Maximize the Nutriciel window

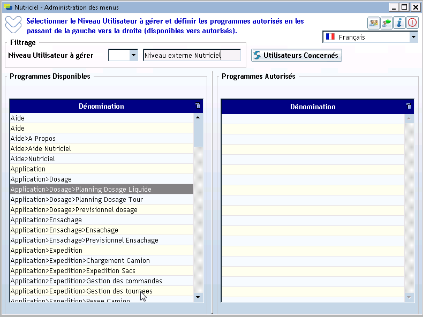[x=404, y=7]
